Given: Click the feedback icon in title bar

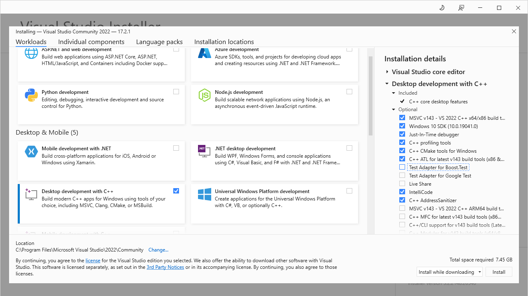Looking at the screenshot, I should 461,8.
